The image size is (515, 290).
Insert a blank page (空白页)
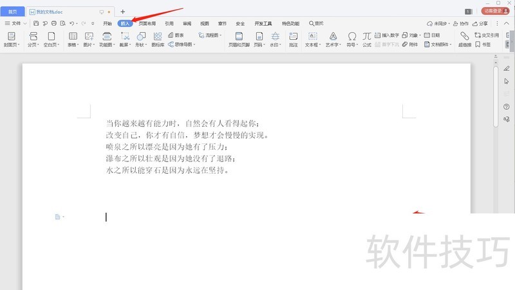pos(51,39)
